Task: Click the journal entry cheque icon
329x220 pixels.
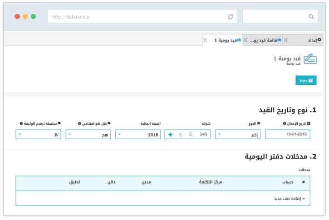Action: click(310, 60)
